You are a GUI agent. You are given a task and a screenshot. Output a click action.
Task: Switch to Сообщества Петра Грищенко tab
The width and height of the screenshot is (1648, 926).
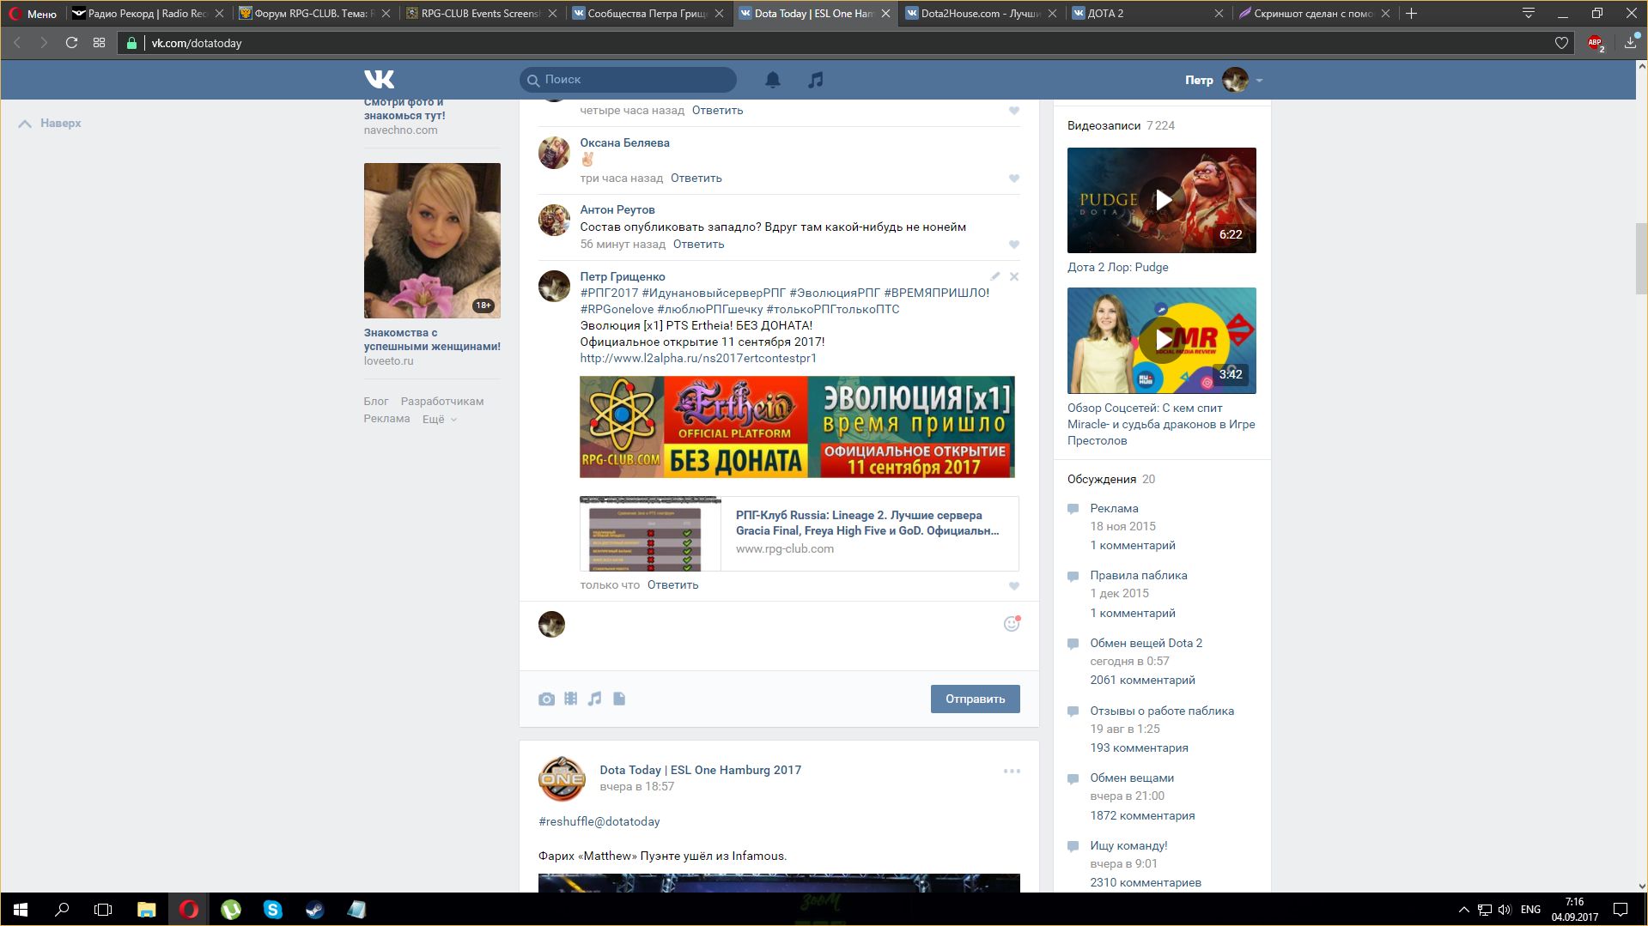[647, 14]
